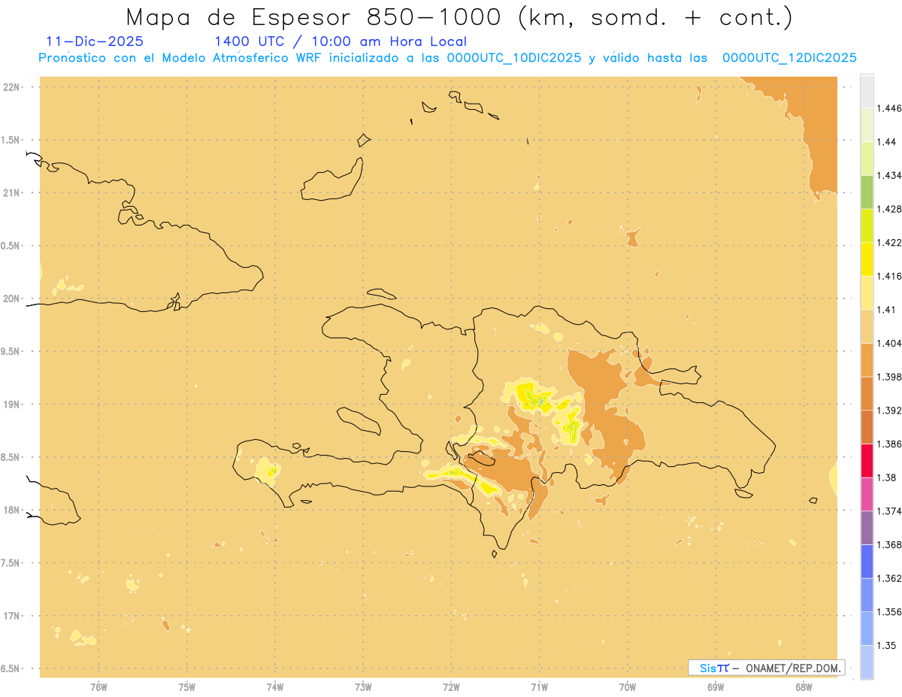
Task: Click the legend value 1.38
Action: coord(887,477)
